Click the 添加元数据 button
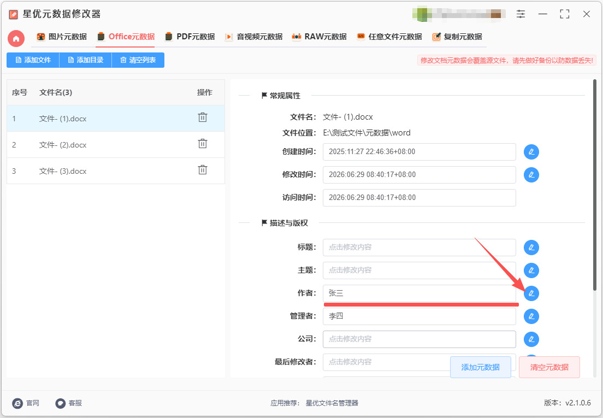Viewport: 603px width, 418px height. pyautogui.click(x=480, y=367)
